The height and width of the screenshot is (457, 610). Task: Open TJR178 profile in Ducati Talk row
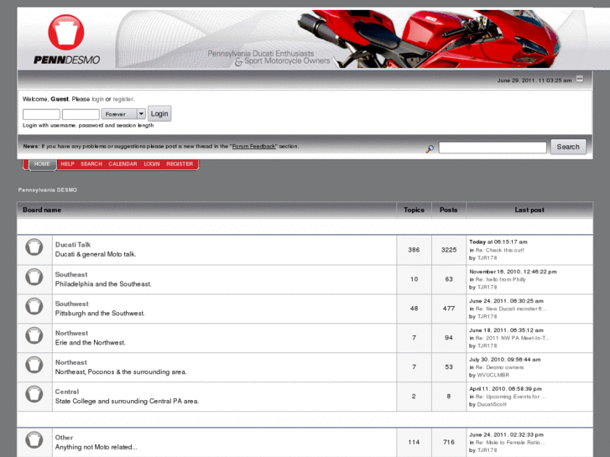coord(487,258)
